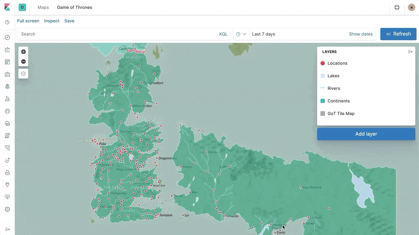
Task: Open SIEM lock icon in sidebar
Action: (x=7, y=172)
